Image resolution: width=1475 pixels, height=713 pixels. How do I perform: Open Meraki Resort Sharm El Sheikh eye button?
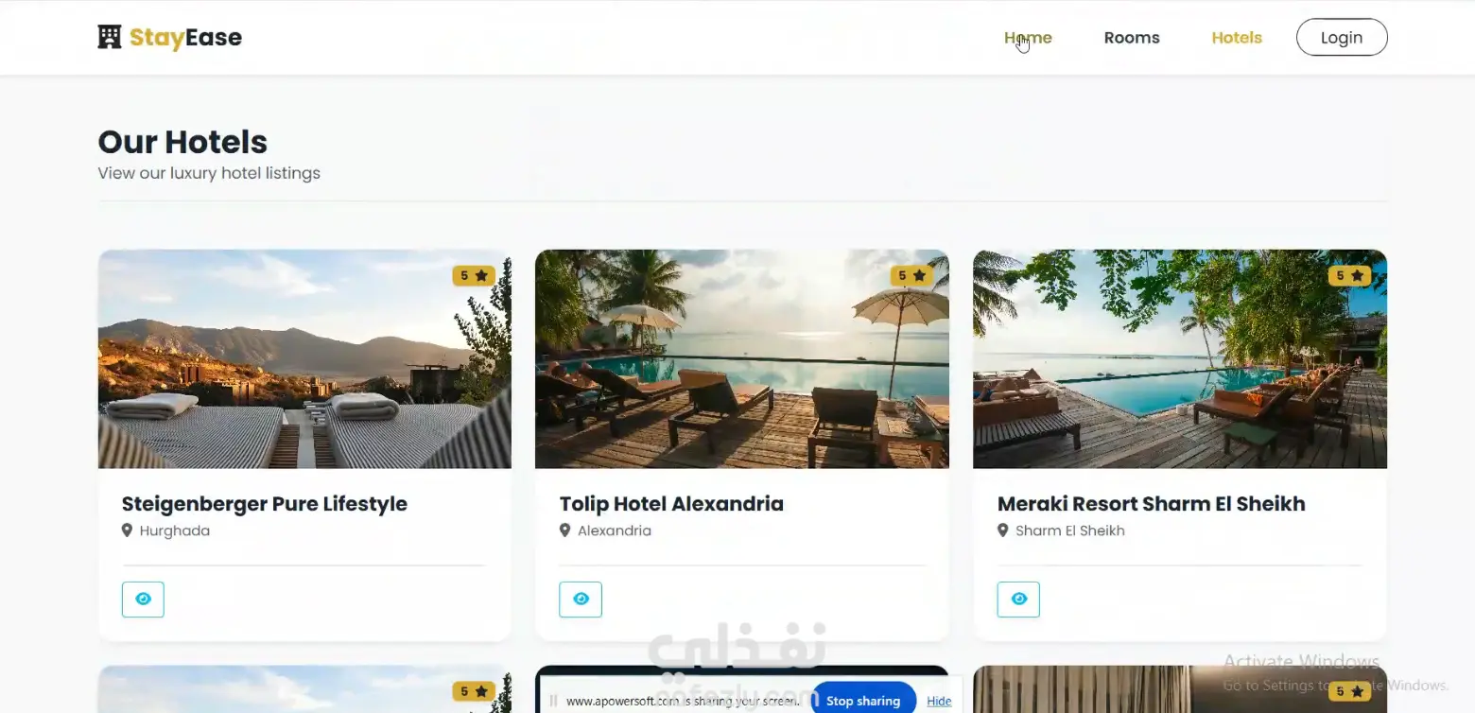[x=1018, y=600]
